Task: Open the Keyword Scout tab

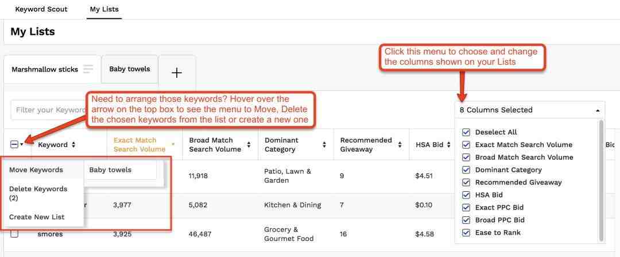Action: click(41, 9)
